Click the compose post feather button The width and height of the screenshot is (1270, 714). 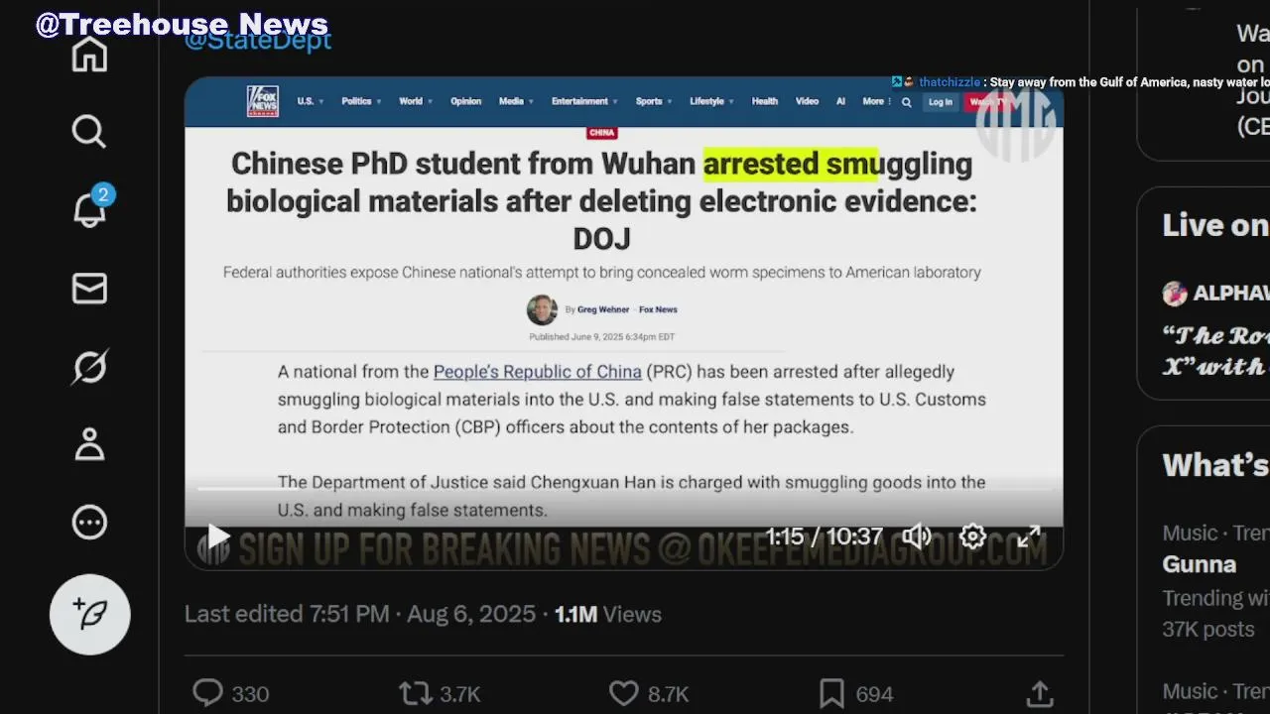[x=90, y=614]
